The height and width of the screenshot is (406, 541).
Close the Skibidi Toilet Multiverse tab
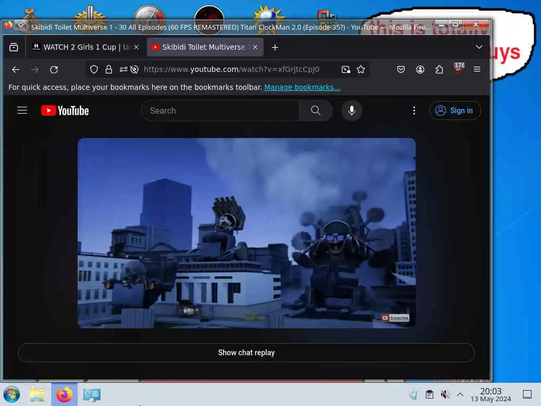255,47
